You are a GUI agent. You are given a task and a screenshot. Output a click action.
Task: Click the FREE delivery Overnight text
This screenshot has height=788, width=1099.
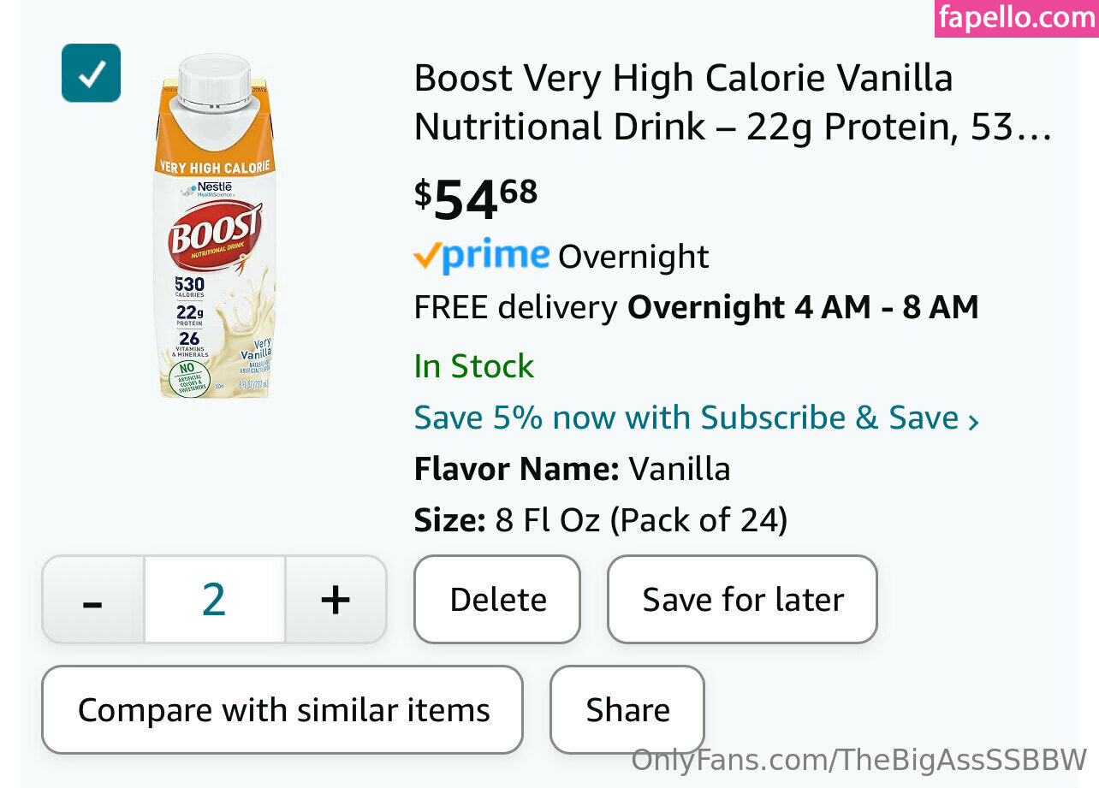coord(695,307)
